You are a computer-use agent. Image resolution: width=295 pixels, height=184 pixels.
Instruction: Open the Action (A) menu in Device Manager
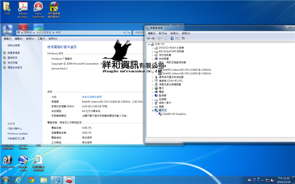[x=163, y=33]
